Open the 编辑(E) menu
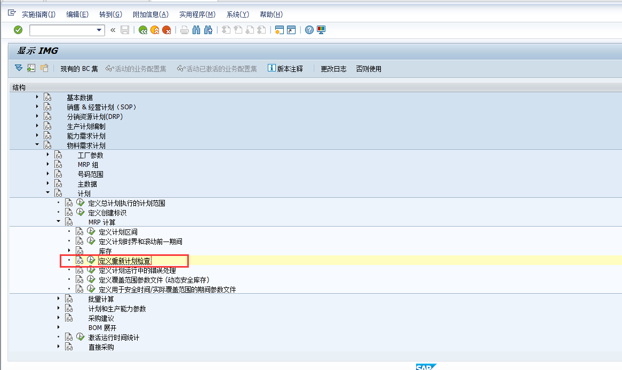622x370 pixels. 77,14
